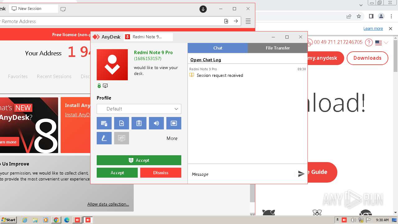Open Microsoft Edge from taskbar
Viewport: 398px width, 224px height.
coord(67,220)
